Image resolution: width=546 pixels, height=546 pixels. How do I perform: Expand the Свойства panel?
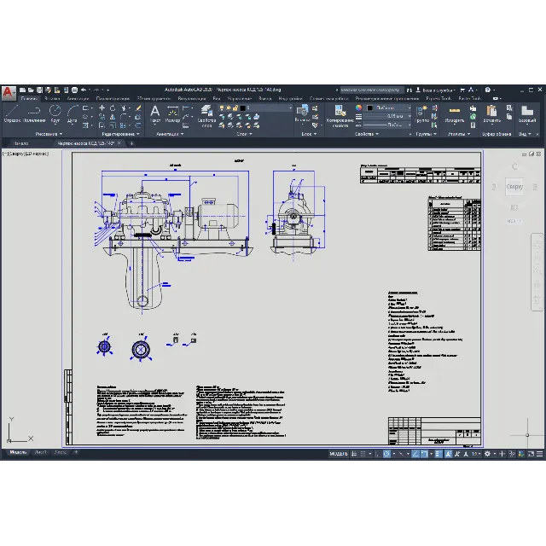(x=366, y=134)
